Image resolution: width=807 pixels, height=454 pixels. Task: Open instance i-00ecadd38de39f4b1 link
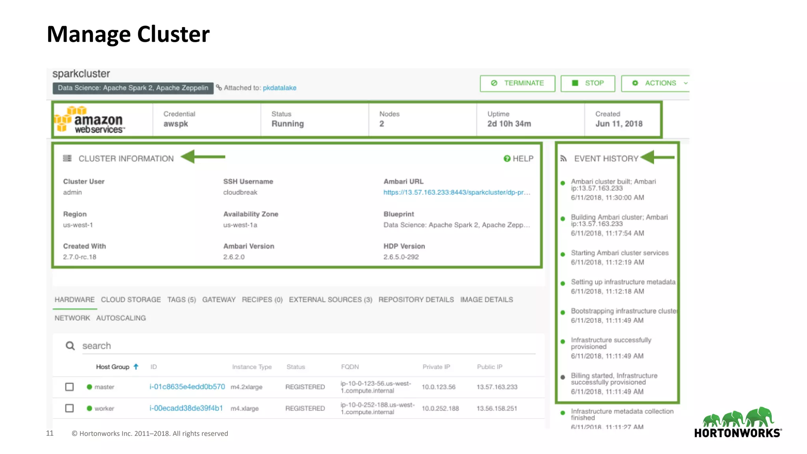pyautogui.click(x=186, y=408)
